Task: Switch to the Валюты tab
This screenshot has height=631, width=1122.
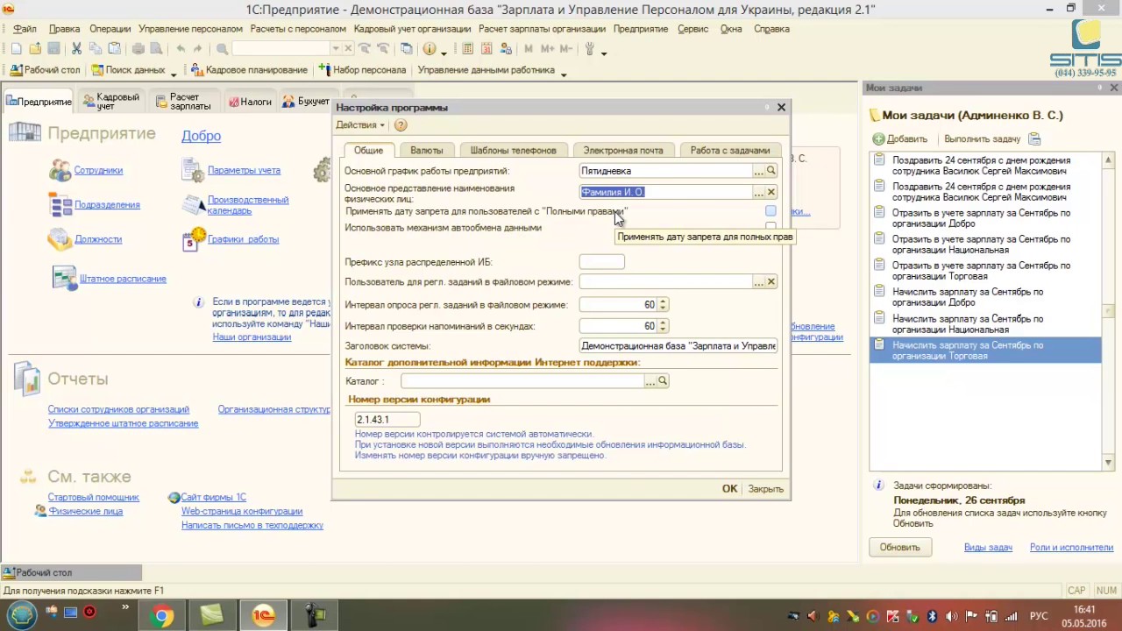Action: coord(427,150)
